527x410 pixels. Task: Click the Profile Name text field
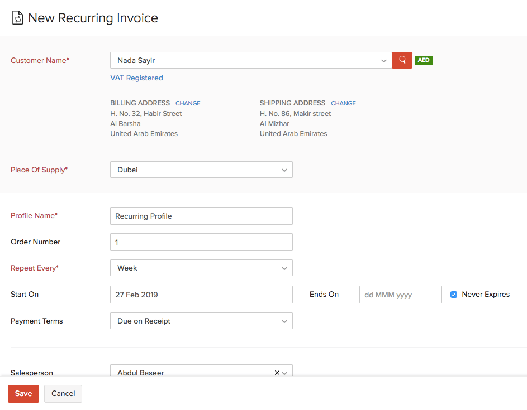(x=201, y=216)
